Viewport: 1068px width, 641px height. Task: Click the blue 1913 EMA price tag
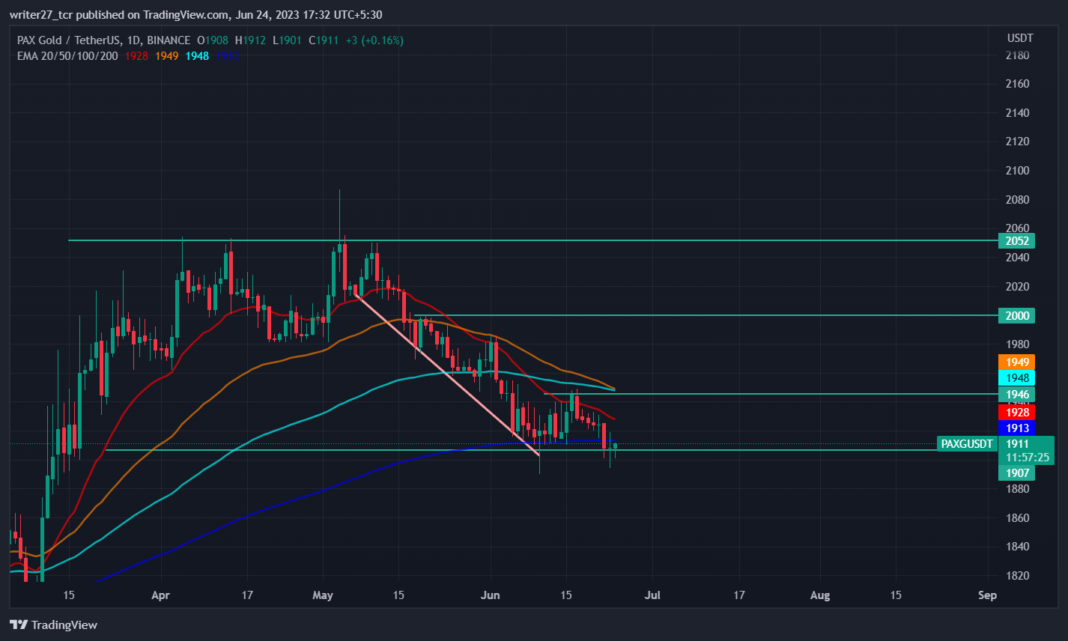(x=1017, y=428)
